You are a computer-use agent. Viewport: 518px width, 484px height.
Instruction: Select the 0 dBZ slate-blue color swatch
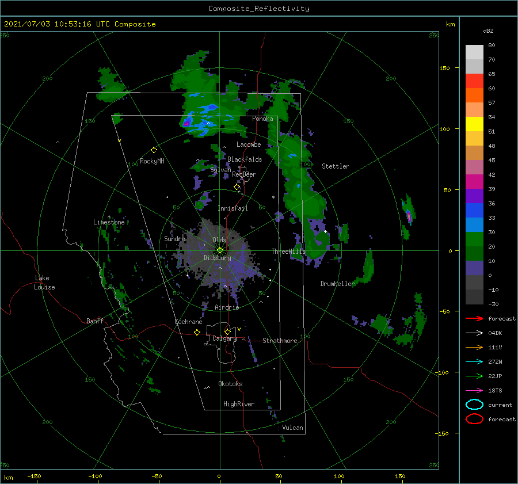(x=474, y=268)
